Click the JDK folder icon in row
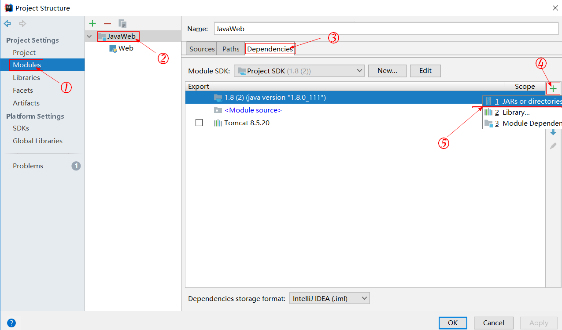This screenshot has width=562, height=330. (218, 98)
